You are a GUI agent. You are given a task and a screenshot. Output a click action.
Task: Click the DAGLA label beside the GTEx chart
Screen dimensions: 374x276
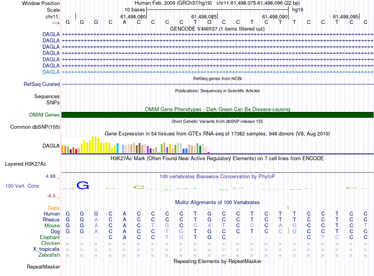pyautogui.click(x=51, y=146)
